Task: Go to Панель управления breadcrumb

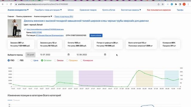Action: 24,16
